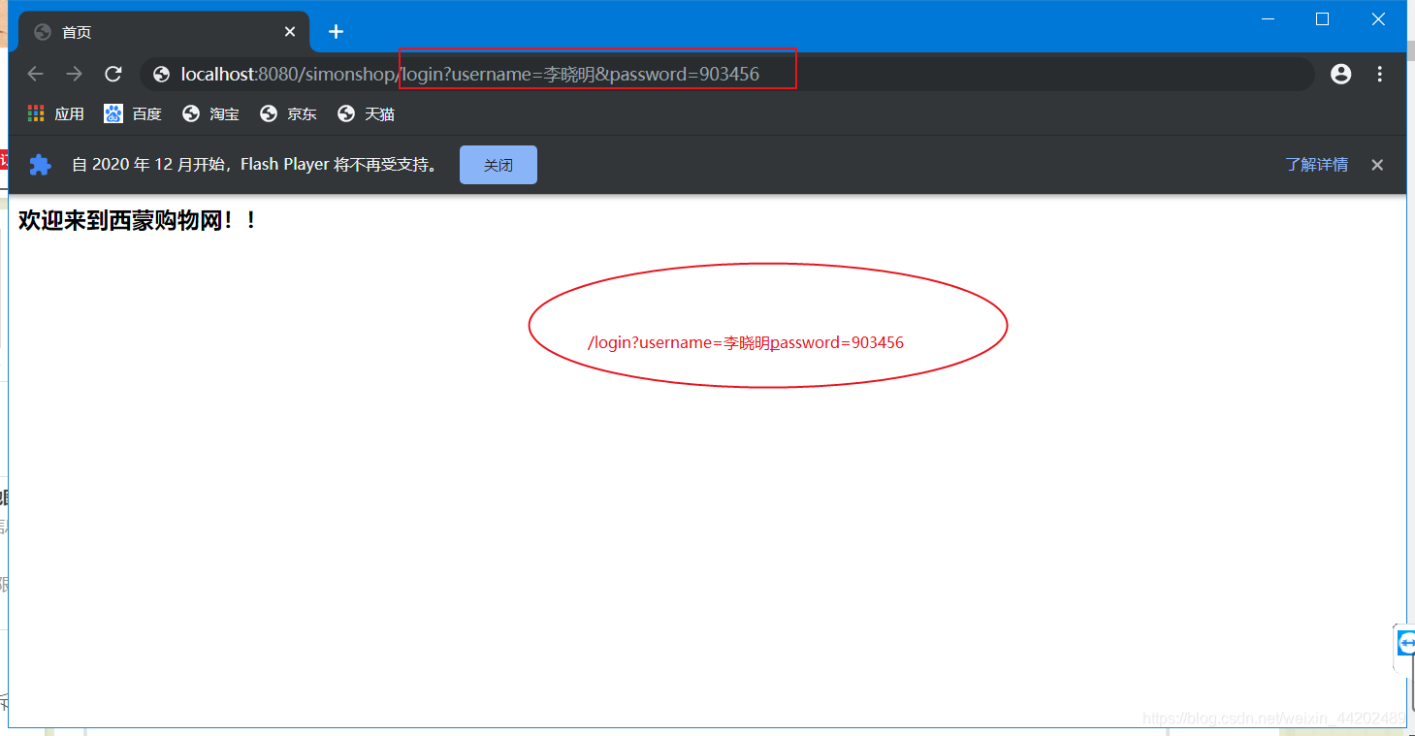
Task: Click the TeamViewer side panel icon
Action: 1406,643
